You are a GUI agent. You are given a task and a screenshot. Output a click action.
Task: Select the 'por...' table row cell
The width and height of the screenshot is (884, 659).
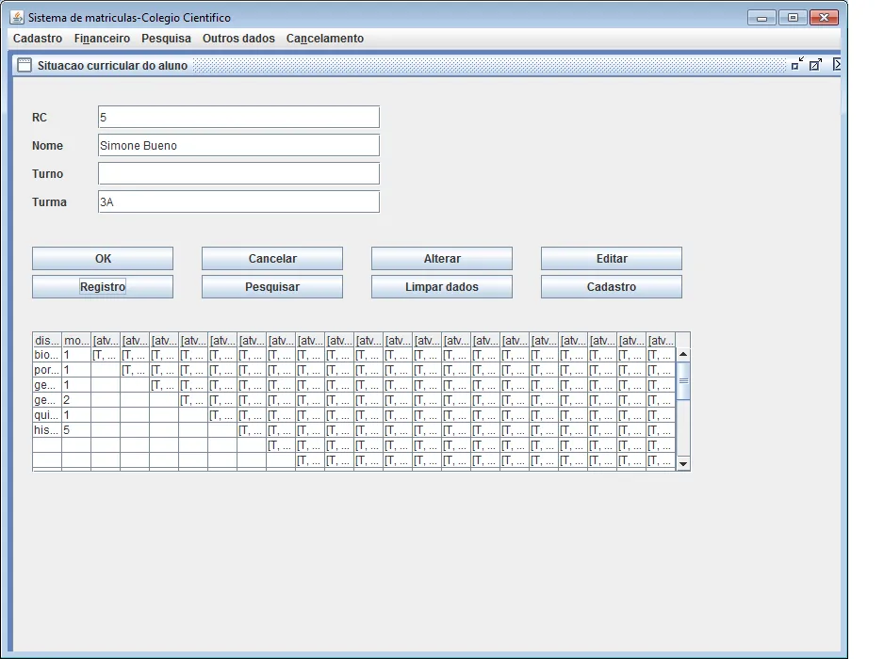47,370
